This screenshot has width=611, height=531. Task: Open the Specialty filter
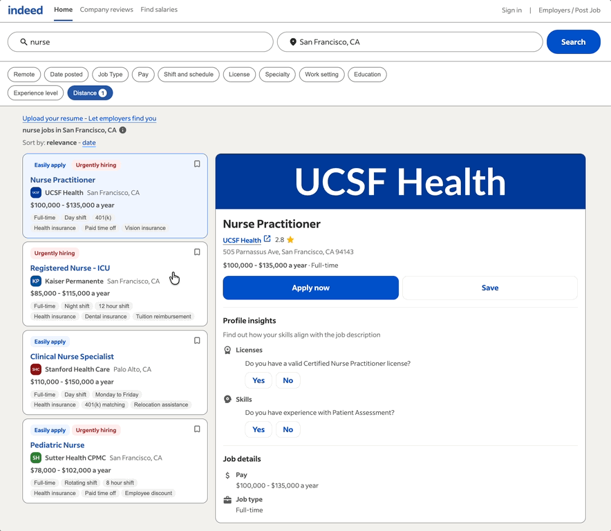(x=277, y=75)
